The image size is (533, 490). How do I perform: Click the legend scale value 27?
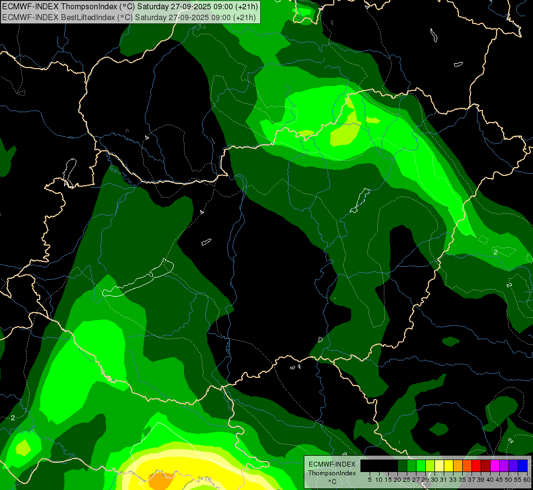416,480
